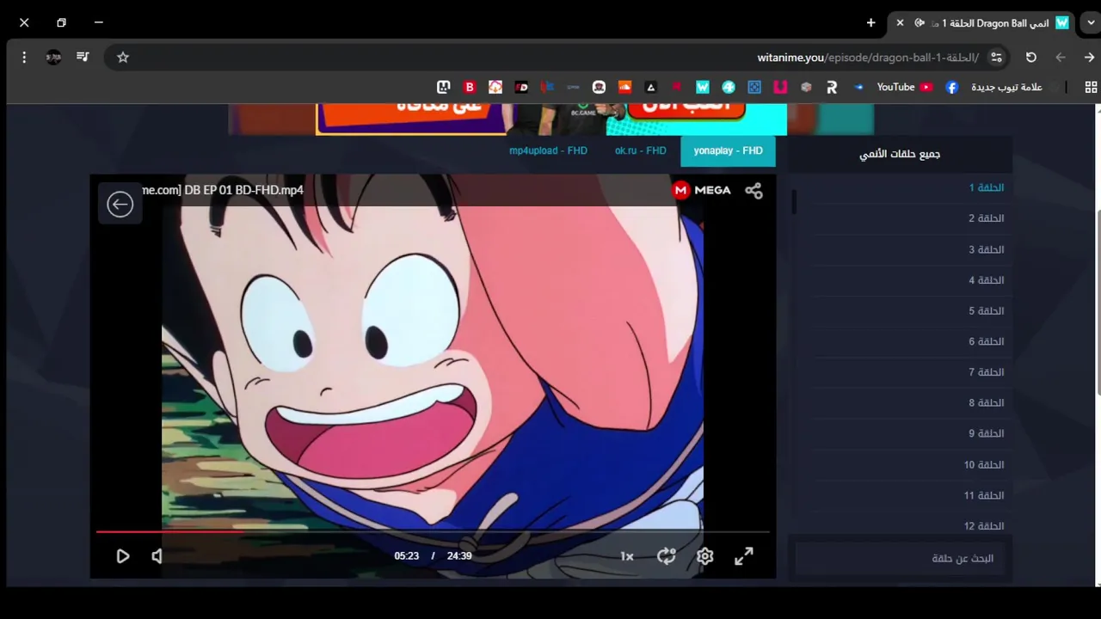This screenshot has height=619, width=1101.
Task: Select الحلقة 6 in episode list
Action: [987, 341]
